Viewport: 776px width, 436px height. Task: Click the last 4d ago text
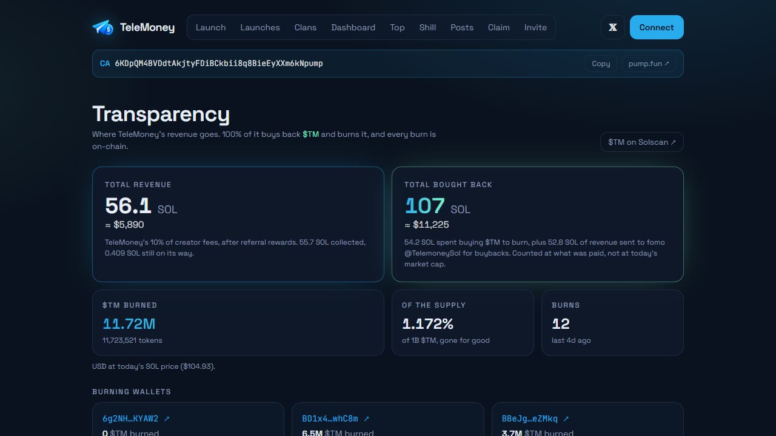[x=571, y=340]
